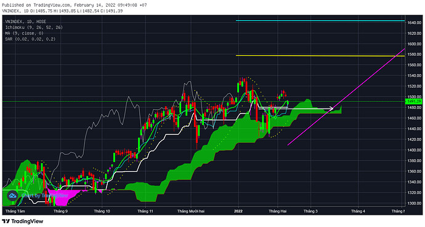Select the VNINDEX, 1D, HOSE legend title
Screen dimensions: 425x227
click(x=26, y=21)
